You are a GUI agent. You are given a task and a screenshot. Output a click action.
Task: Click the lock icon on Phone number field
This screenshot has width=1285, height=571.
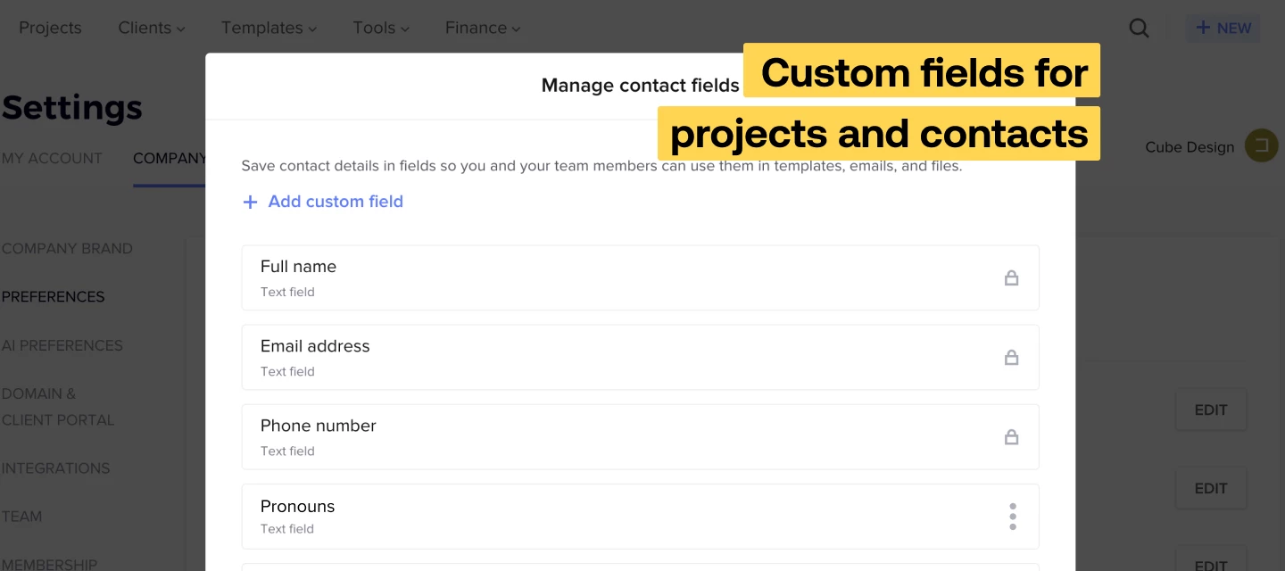pos(1012,436)
